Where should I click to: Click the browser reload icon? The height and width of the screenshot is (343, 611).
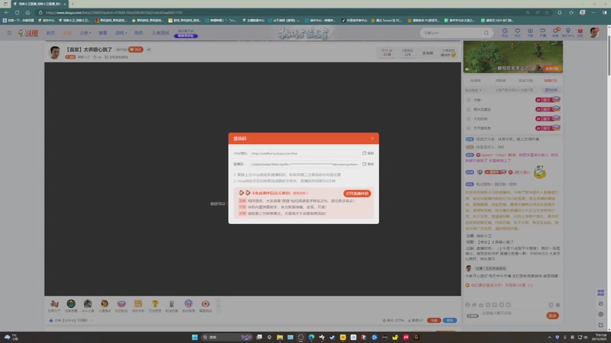tap(17, 12)
